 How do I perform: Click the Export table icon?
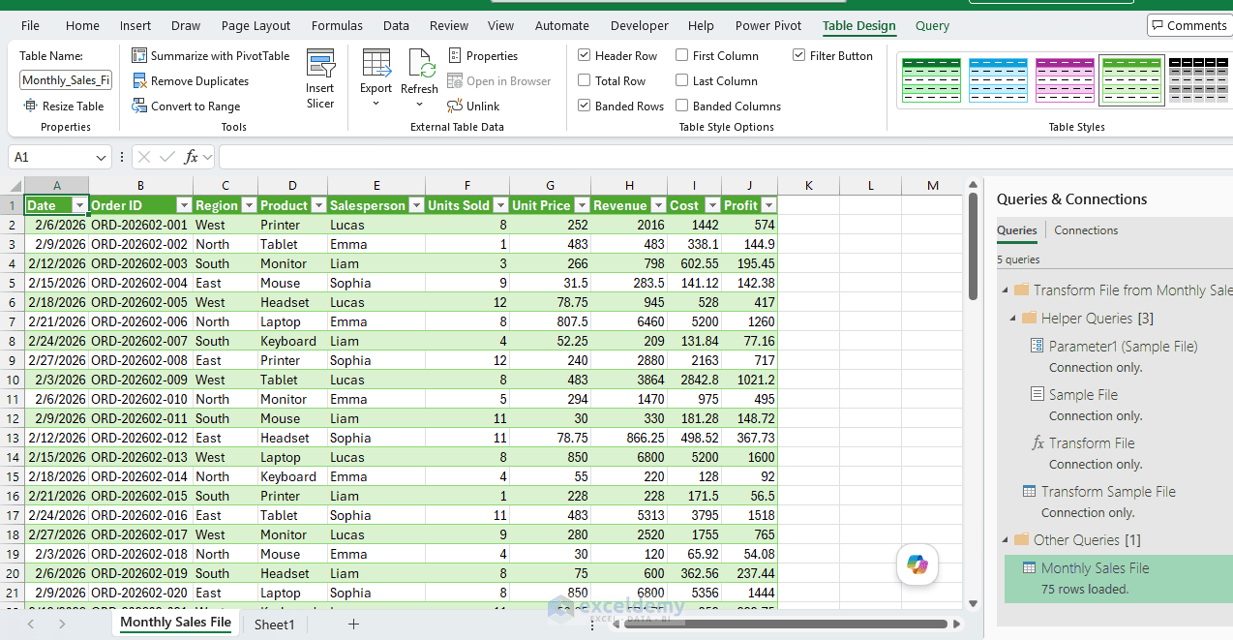pyautogui.click(x=376, y=64)
